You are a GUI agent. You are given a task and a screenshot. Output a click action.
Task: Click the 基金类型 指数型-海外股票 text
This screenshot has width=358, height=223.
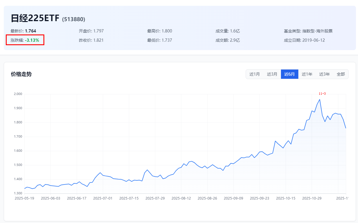pyautogui.click(x=308, y=31)
